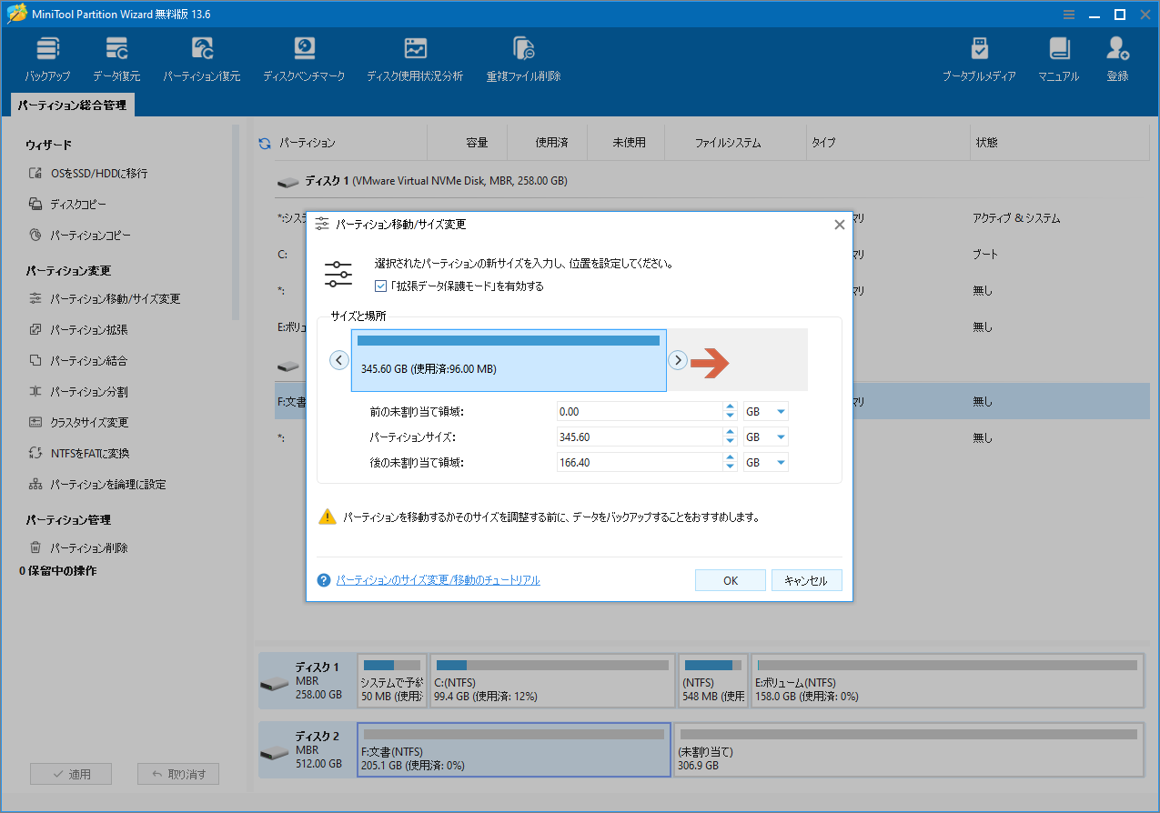Enable the 拡張データ保護モード checkbox
This screenshot has width=1160, height=813.
[380, 286]
